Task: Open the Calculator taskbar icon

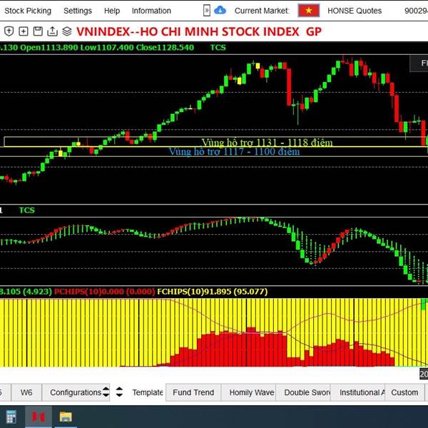Action: click(11, 417)
